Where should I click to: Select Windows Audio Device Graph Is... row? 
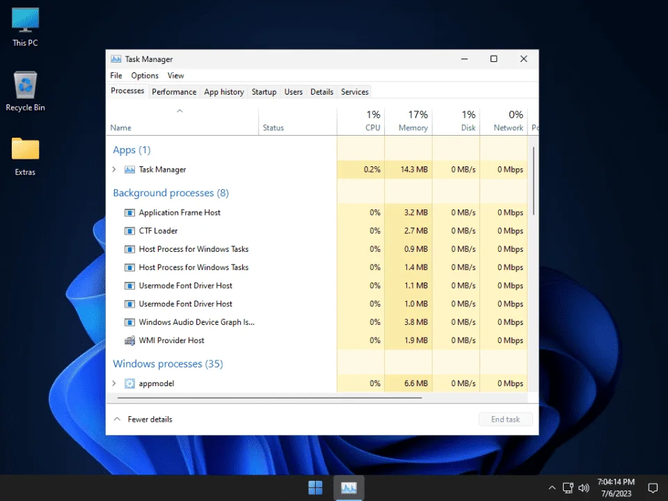[x=317, y=322]
